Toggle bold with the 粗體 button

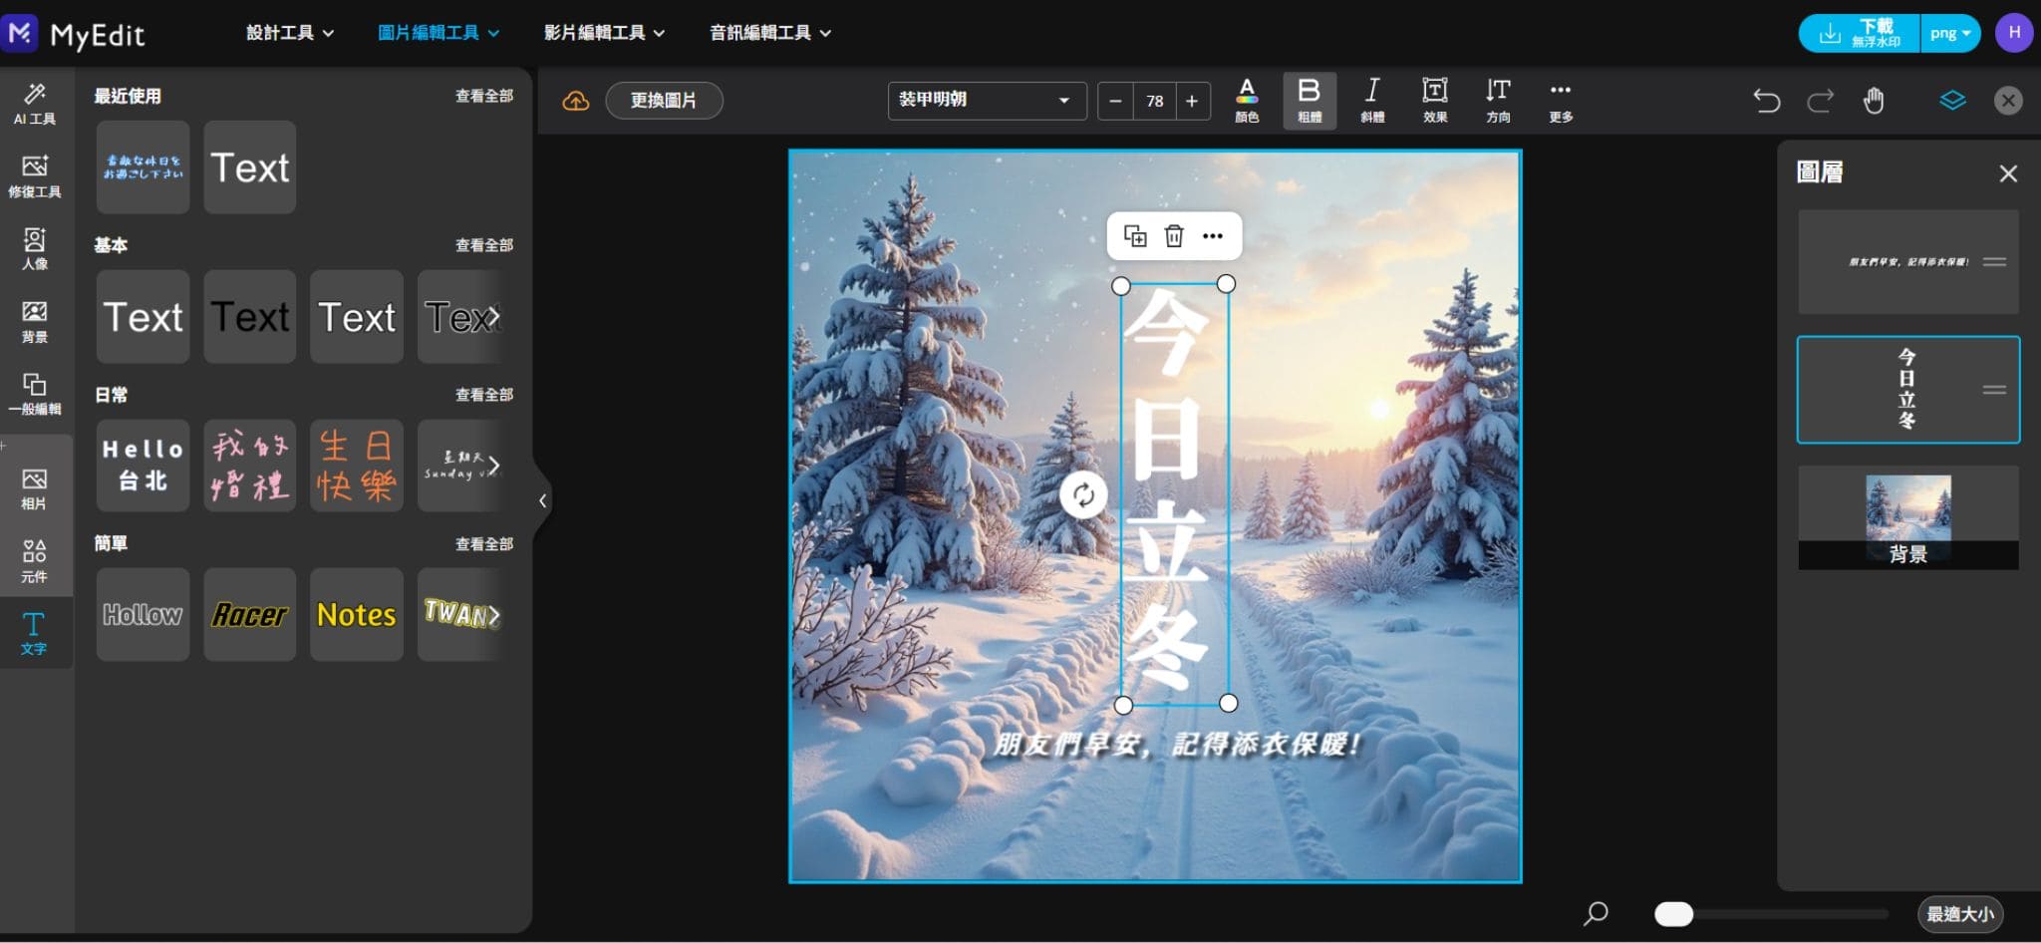pyautogui.click(x=1310, y=99)
